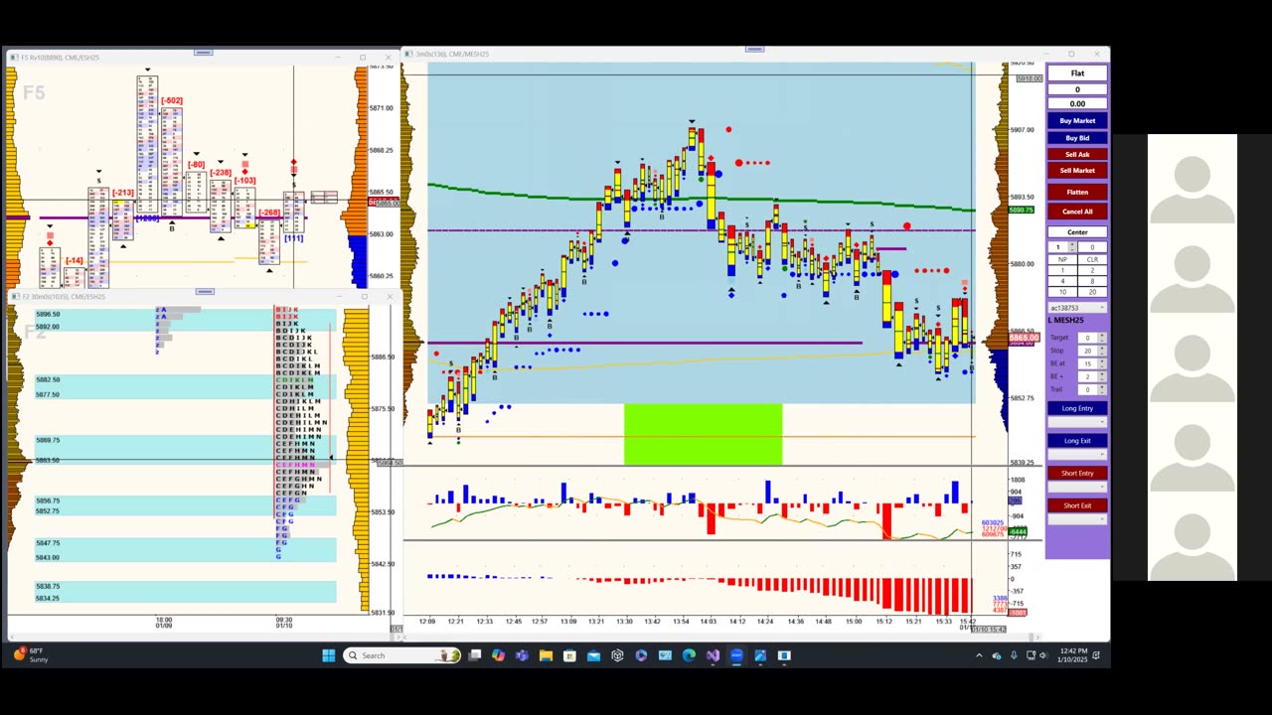Click the taskbar Search box
The width and height of the screenshot is (1272, 715).
pos(402,655)
